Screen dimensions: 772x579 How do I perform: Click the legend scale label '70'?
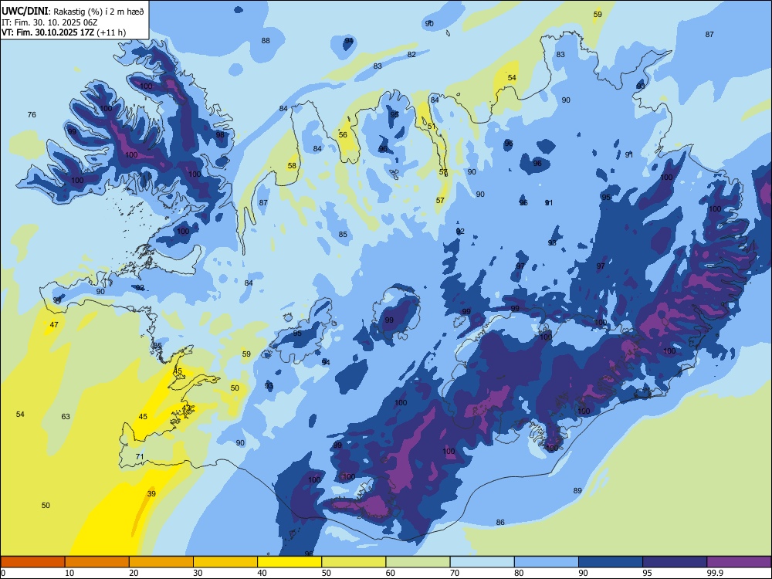click(x=455, y=573)
